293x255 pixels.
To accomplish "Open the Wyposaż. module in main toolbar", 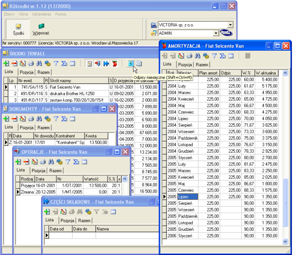I will 41,29.
